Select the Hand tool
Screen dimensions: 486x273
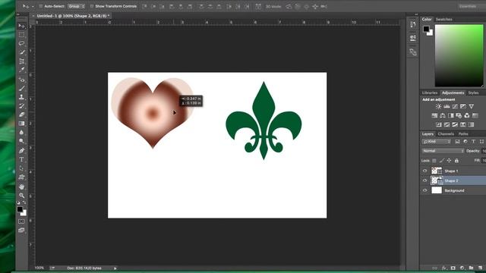point(21,187)
